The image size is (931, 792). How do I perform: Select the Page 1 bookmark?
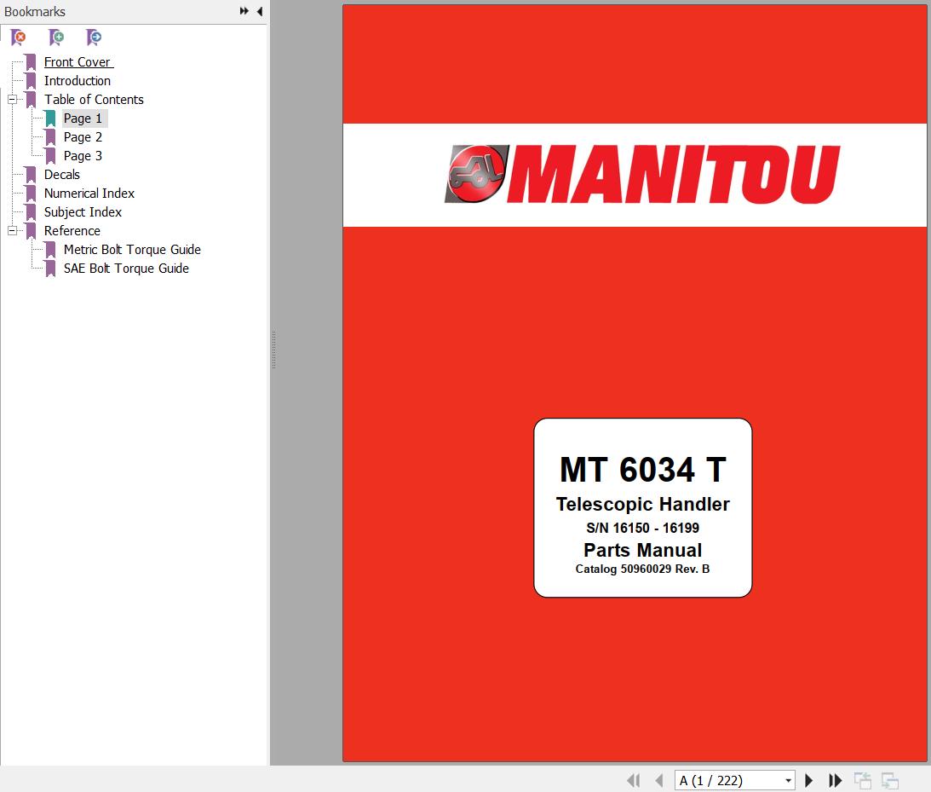(83, 119)
